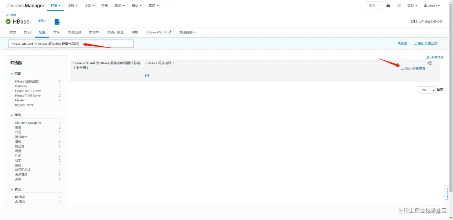Collapse the 类别 filter section
This screenshot has height=220, width=453.
click(16, 115)
